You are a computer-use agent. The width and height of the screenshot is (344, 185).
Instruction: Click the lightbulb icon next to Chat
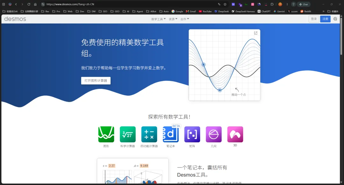[x=294, y=4]
